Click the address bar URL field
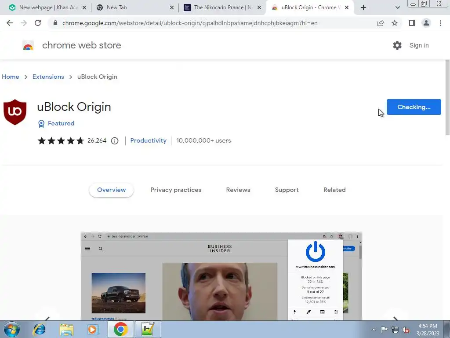 [x=190, y=23]
